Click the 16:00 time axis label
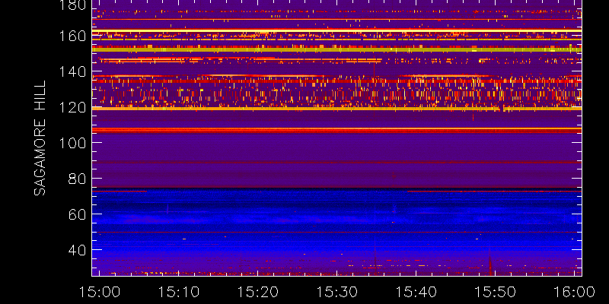 [x=575, y=292]
